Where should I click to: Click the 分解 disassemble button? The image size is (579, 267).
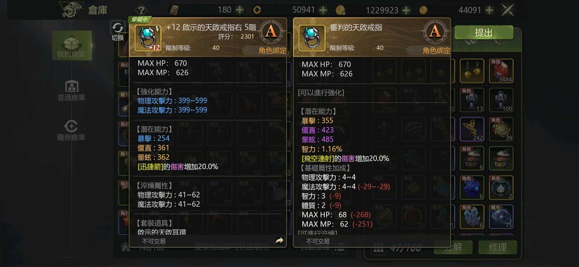(x=453, y=247)
